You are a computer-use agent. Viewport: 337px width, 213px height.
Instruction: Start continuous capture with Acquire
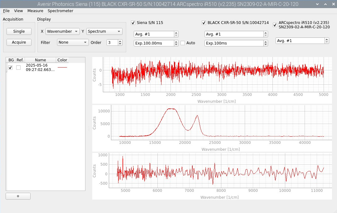(19, 42)
